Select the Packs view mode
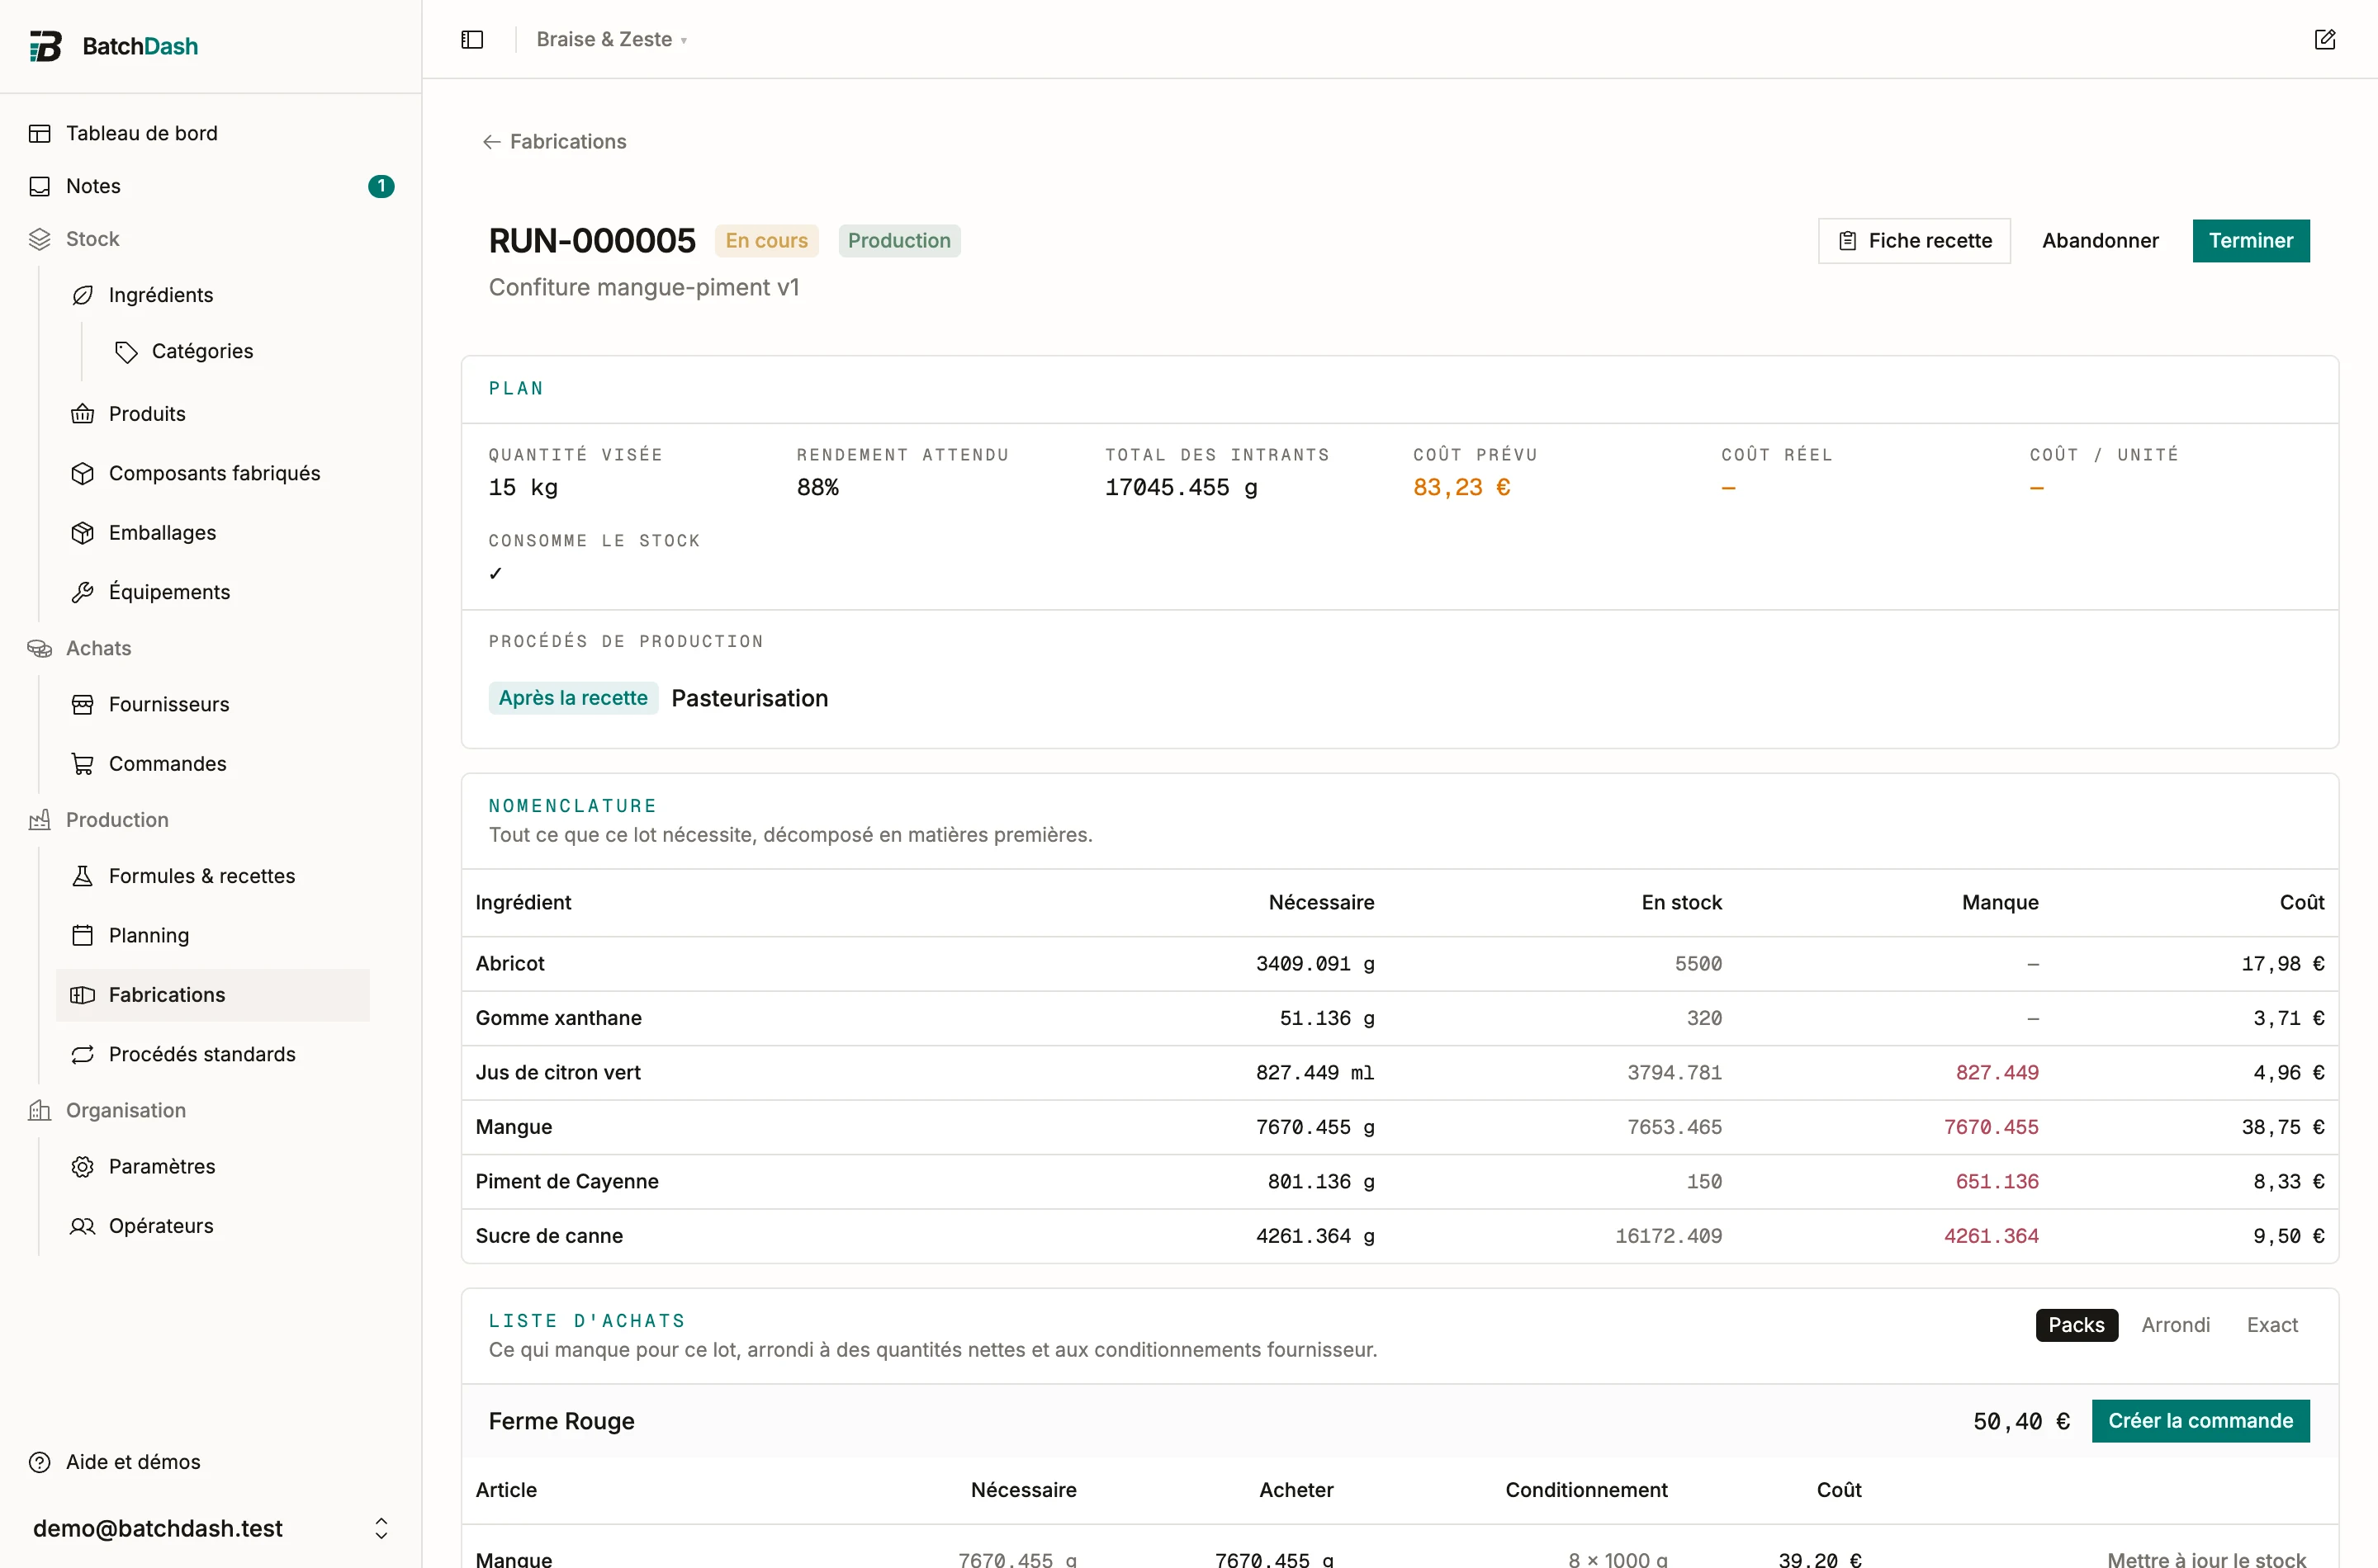The height and width of the screenshot is (1568, 2378). click(2076, 1325)
